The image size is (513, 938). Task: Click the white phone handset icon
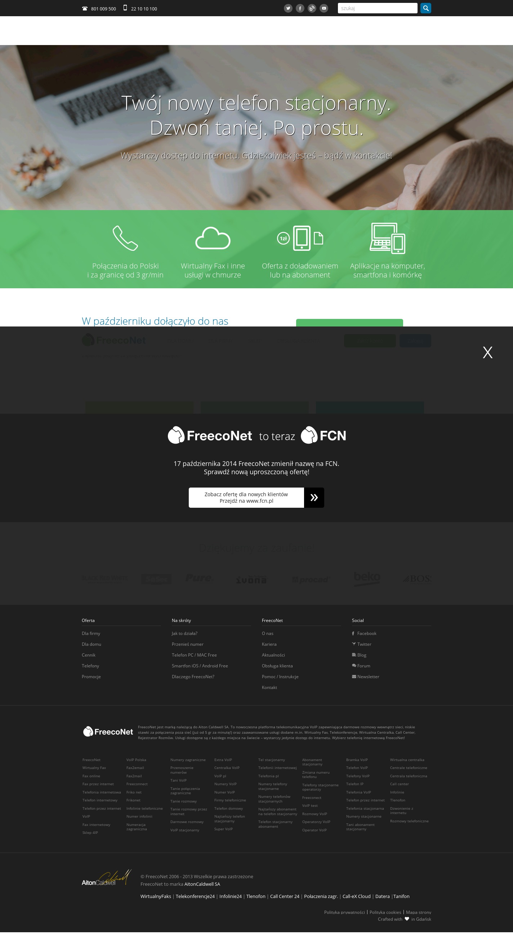pyautogui.click(x=125, y=239)
